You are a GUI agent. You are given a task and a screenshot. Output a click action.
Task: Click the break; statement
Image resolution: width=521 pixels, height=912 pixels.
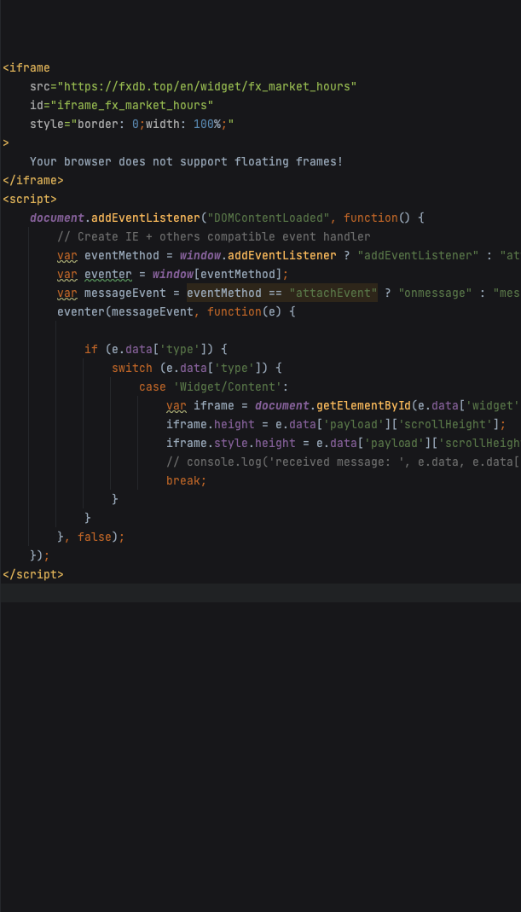point(187,480)
